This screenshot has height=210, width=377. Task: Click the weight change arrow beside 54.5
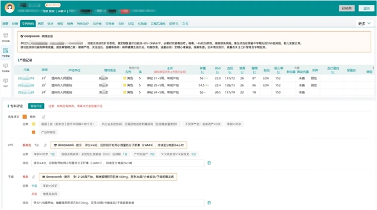point(207,86)
